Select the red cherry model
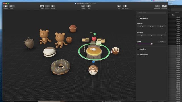 coord(94,39)
